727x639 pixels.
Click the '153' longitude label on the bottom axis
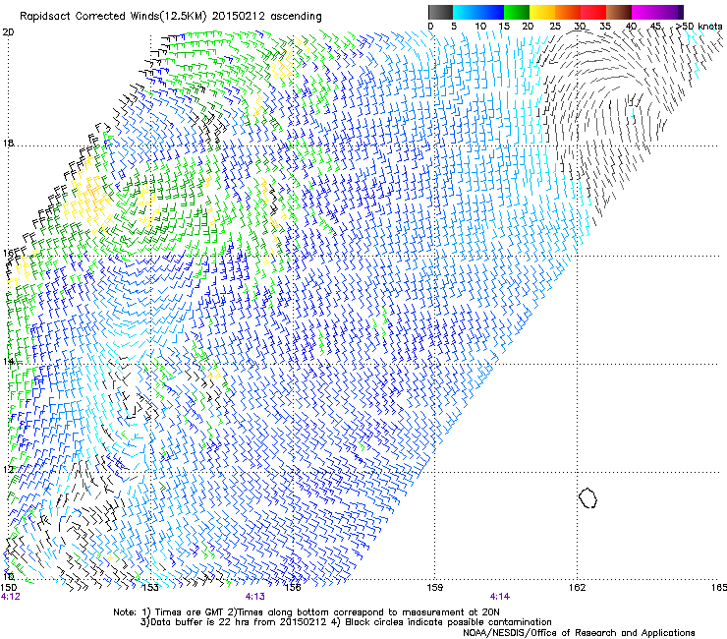[150, 588]
